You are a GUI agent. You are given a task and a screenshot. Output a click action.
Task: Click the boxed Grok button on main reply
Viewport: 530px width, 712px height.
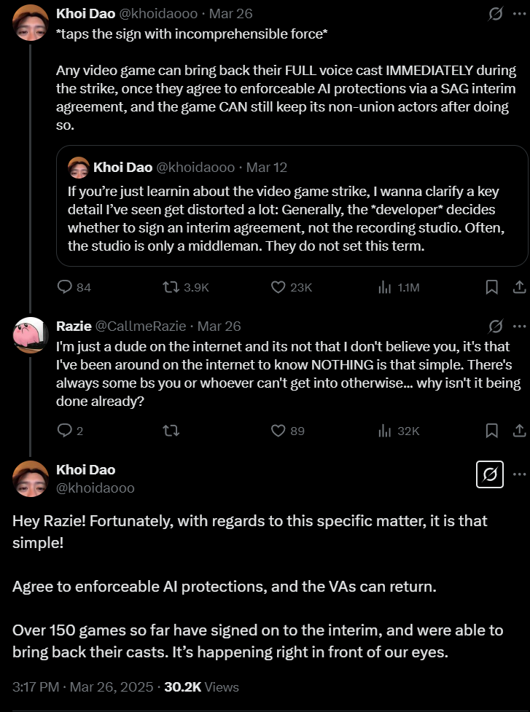(490, 474)
